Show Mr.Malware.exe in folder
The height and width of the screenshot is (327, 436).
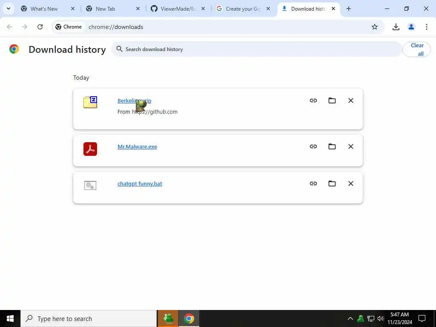332,146
